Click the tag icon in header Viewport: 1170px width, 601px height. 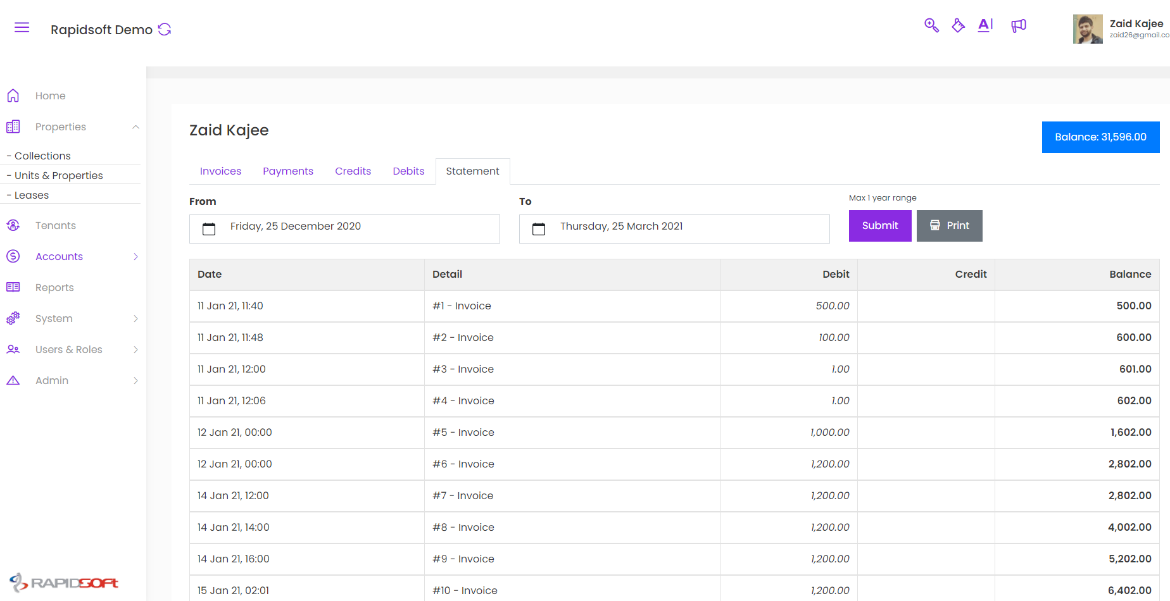pyautogui.click(x=959, y=25)
